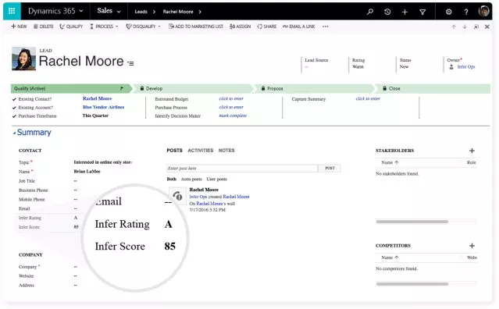Open the search magnifier icon
499x309 pixels.
[x=370, y=12]
